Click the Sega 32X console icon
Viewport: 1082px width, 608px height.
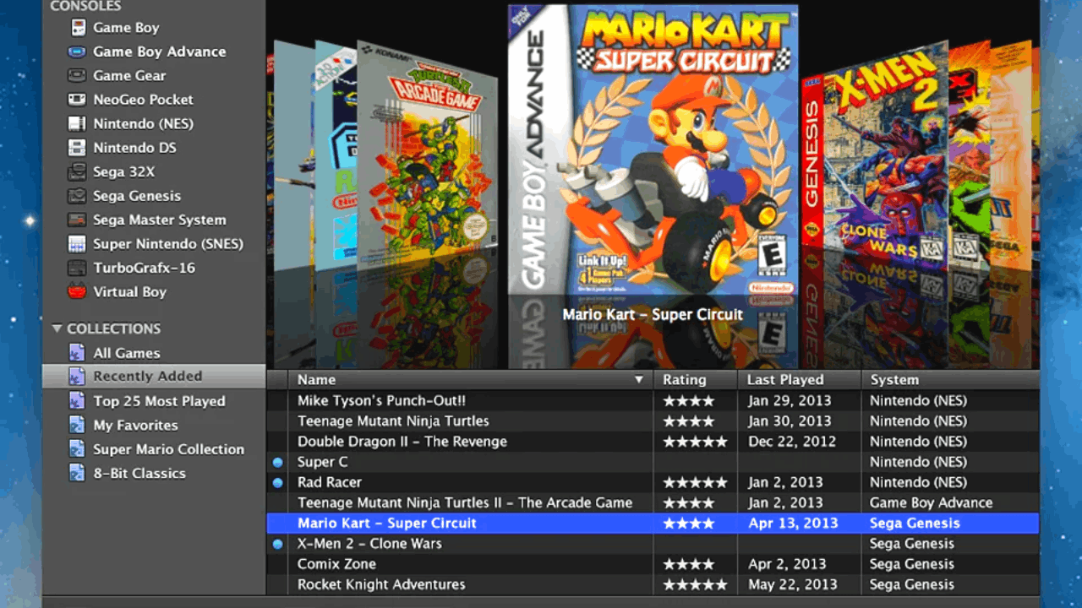click(x=77, y=171)
